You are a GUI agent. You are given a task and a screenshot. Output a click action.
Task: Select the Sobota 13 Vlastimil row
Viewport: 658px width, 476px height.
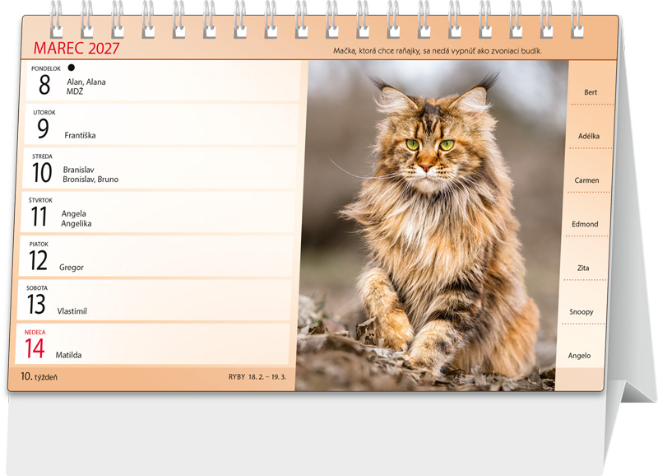click(155, 300)
